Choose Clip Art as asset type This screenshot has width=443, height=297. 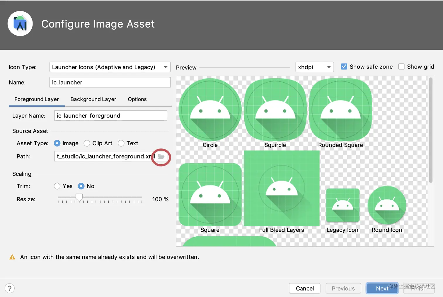pos(87,143)
